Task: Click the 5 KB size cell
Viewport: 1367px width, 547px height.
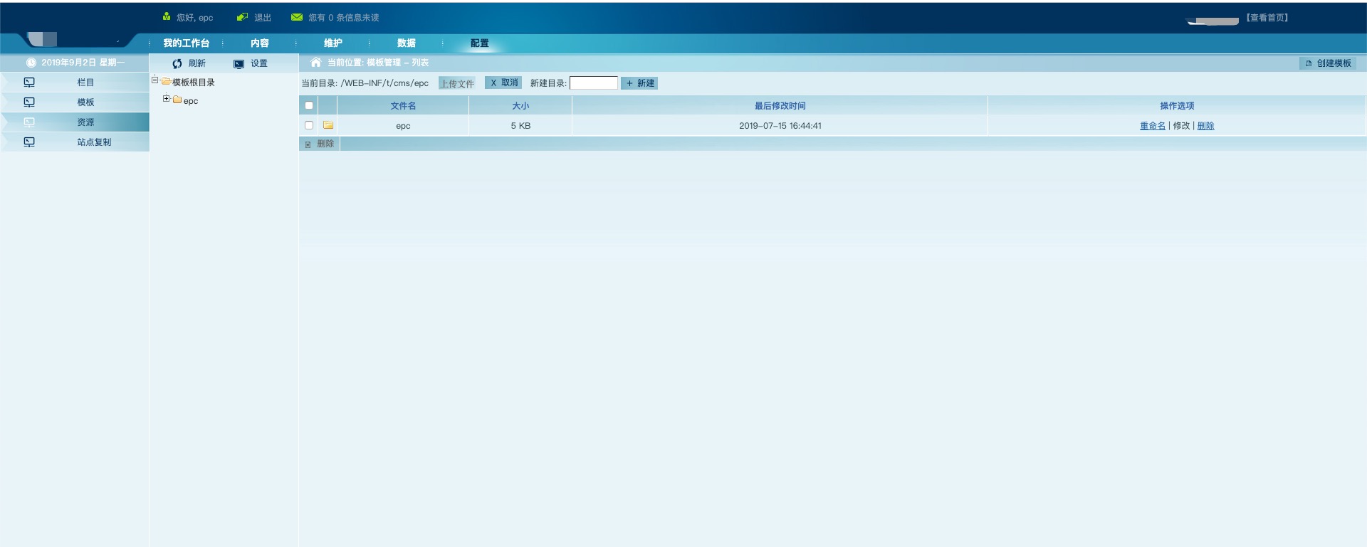Action: [520, 126]
